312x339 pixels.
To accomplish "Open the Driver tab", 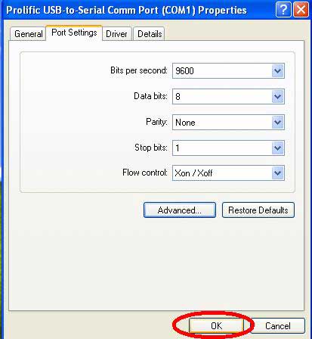I will click(x=117, y=34).
